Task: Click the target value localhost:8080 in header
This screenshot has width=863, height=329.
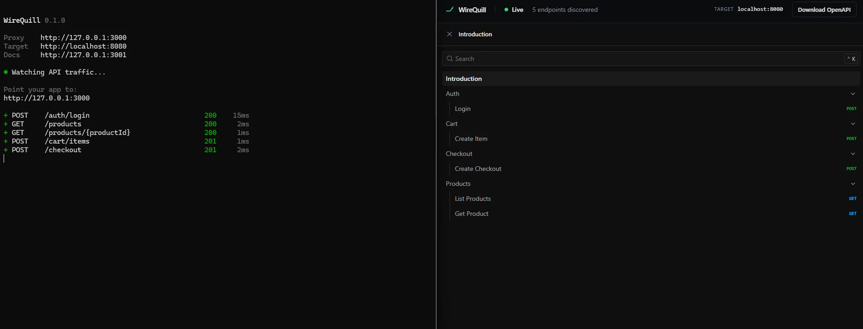Action: 760,9
